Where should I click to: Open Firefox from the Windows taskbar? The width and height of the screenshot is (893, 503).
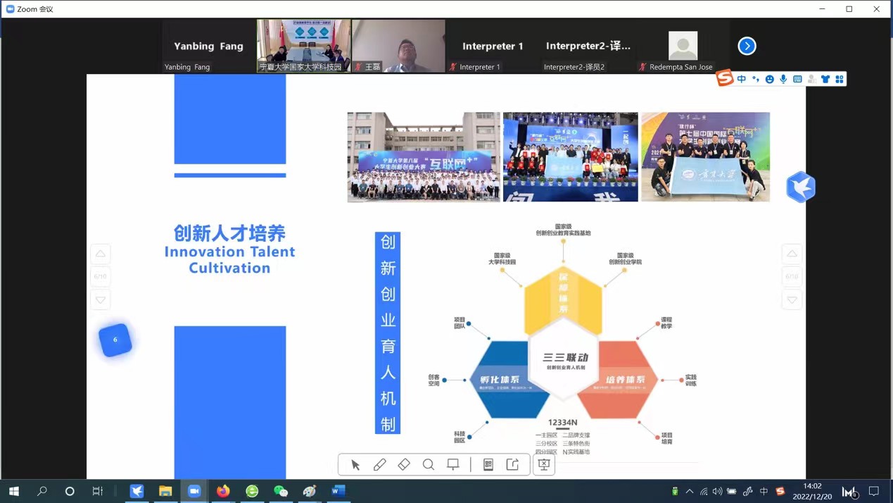223,491
